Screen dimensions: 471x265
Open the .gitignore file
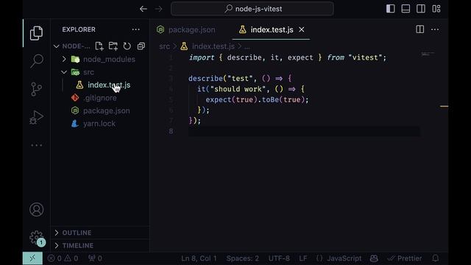pos(100,98)
